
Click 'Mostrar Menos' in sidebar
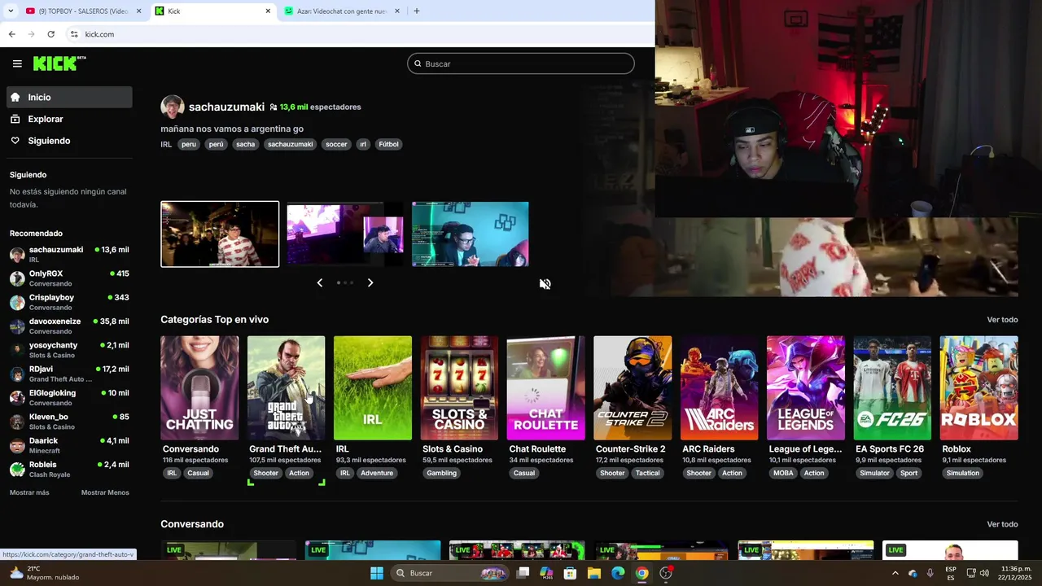pyautogui.click(x=105, y=492)
